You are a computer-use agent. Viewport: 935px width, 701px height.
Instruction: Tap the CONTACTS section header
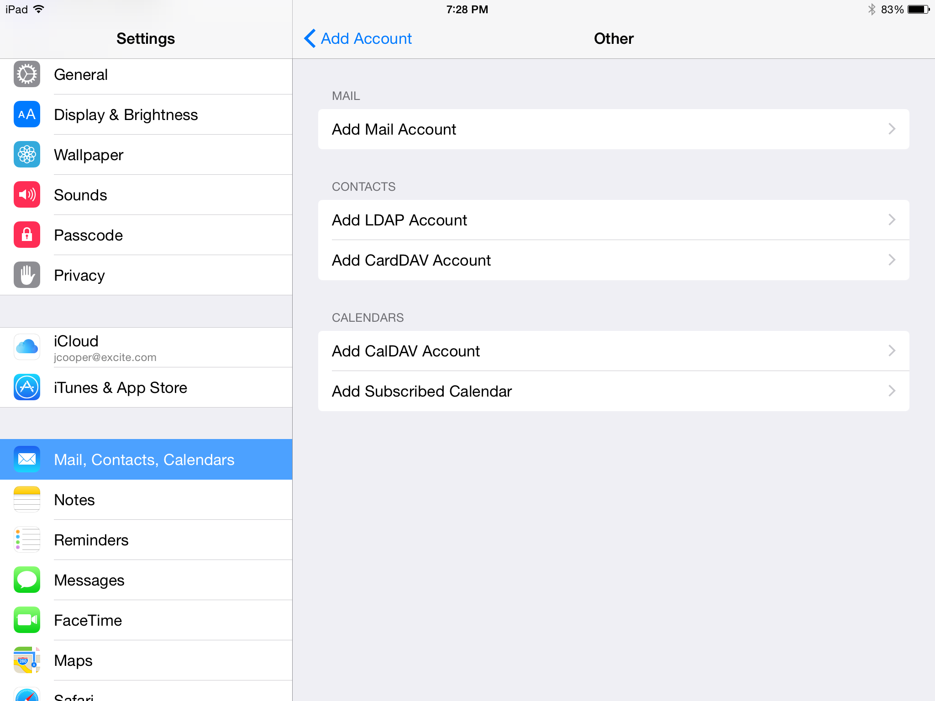364,187
